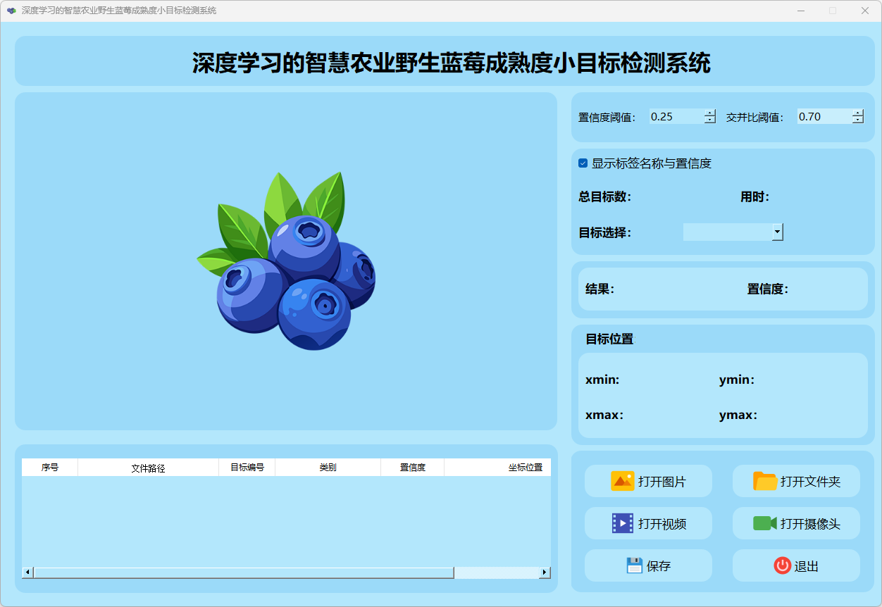Focus the 交并比阈值 input showing 0.70

pyautogui.click(x=823, y=117)
